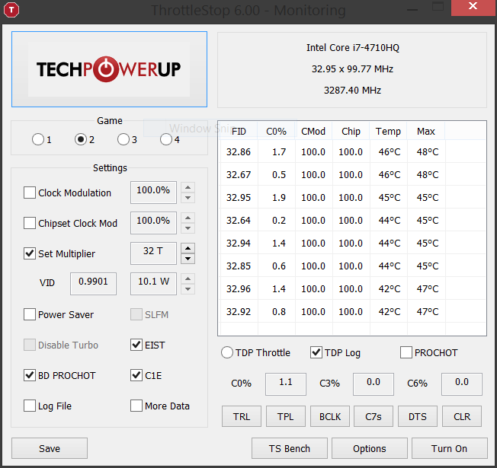The width and height of the screenshot is (497, 468).
Task: Click the DTS button
Action: click(418, 416)
